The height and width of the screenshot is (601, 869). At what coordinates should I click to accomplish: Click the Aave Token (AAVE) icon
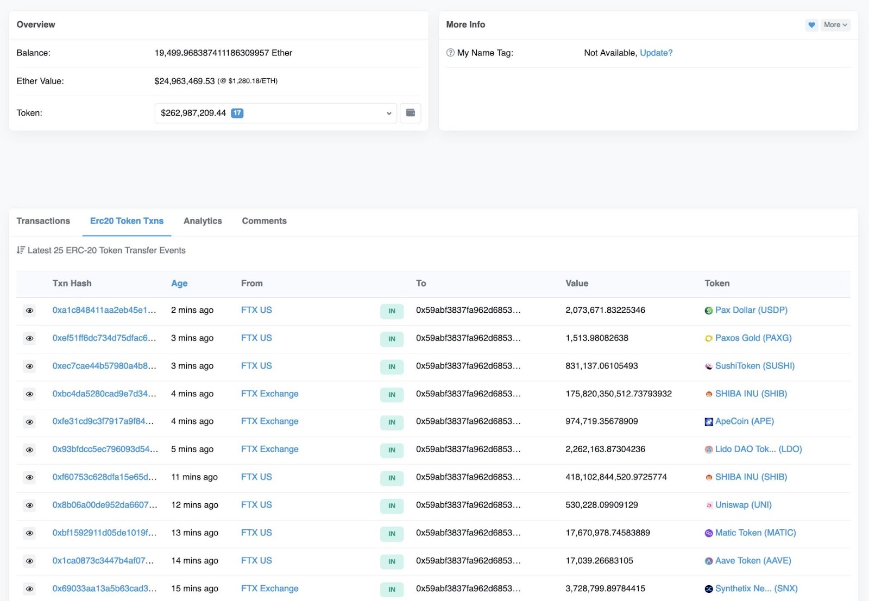tap(709, 561)
